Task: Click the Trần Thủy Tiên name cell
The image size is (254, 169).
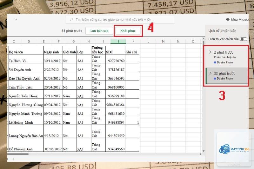Action: coord(26,85)
